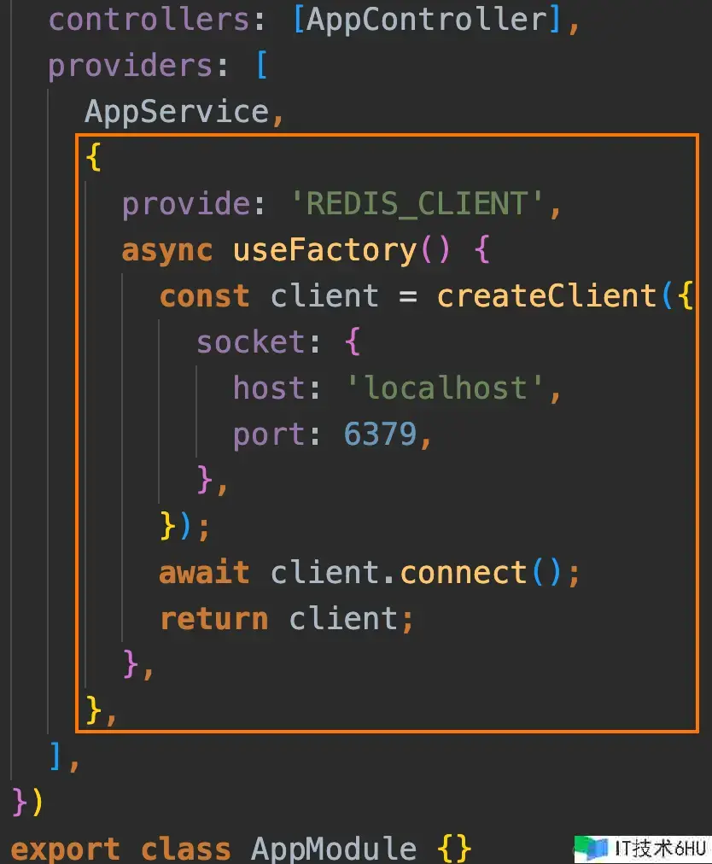Click the AppModule class name

tap(334, 849)
